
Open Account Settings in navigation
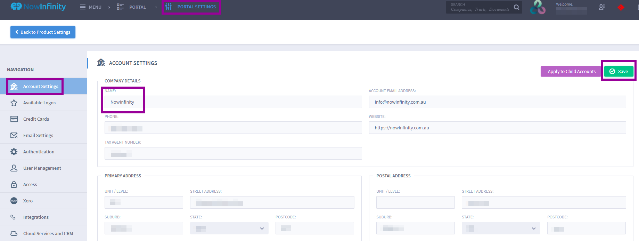coord(43,86)
